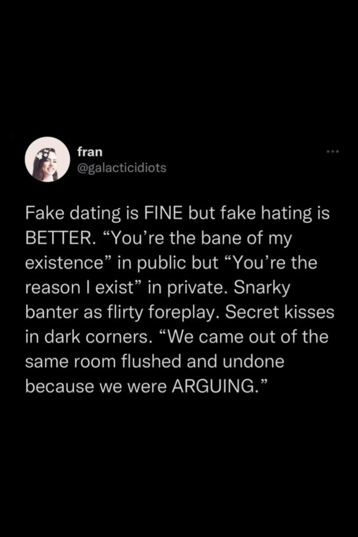Select the word FINE in the tweet
358x537 pixels.
163,213
